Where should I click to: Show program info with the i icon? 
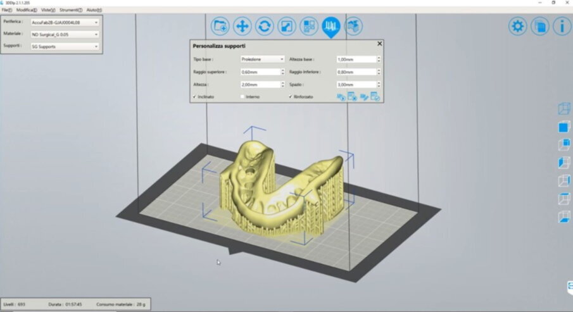pos(562,26)
